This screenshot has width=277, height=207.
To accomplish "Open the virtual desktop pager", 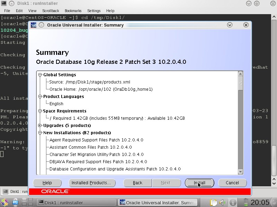I will [x=27, y=202].
